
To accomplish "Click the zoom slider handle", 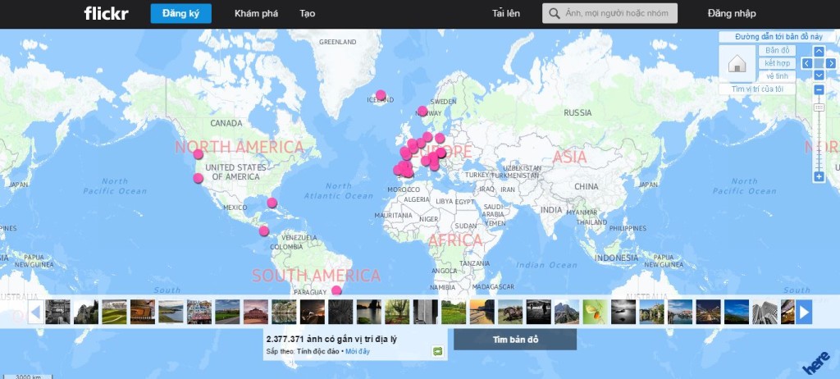I will (x=819, y=107).
